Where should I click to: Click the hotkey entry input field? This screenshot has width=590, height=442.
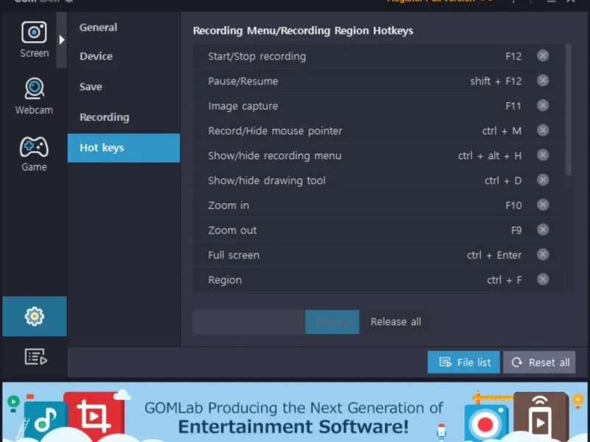(x=249, y=322)
